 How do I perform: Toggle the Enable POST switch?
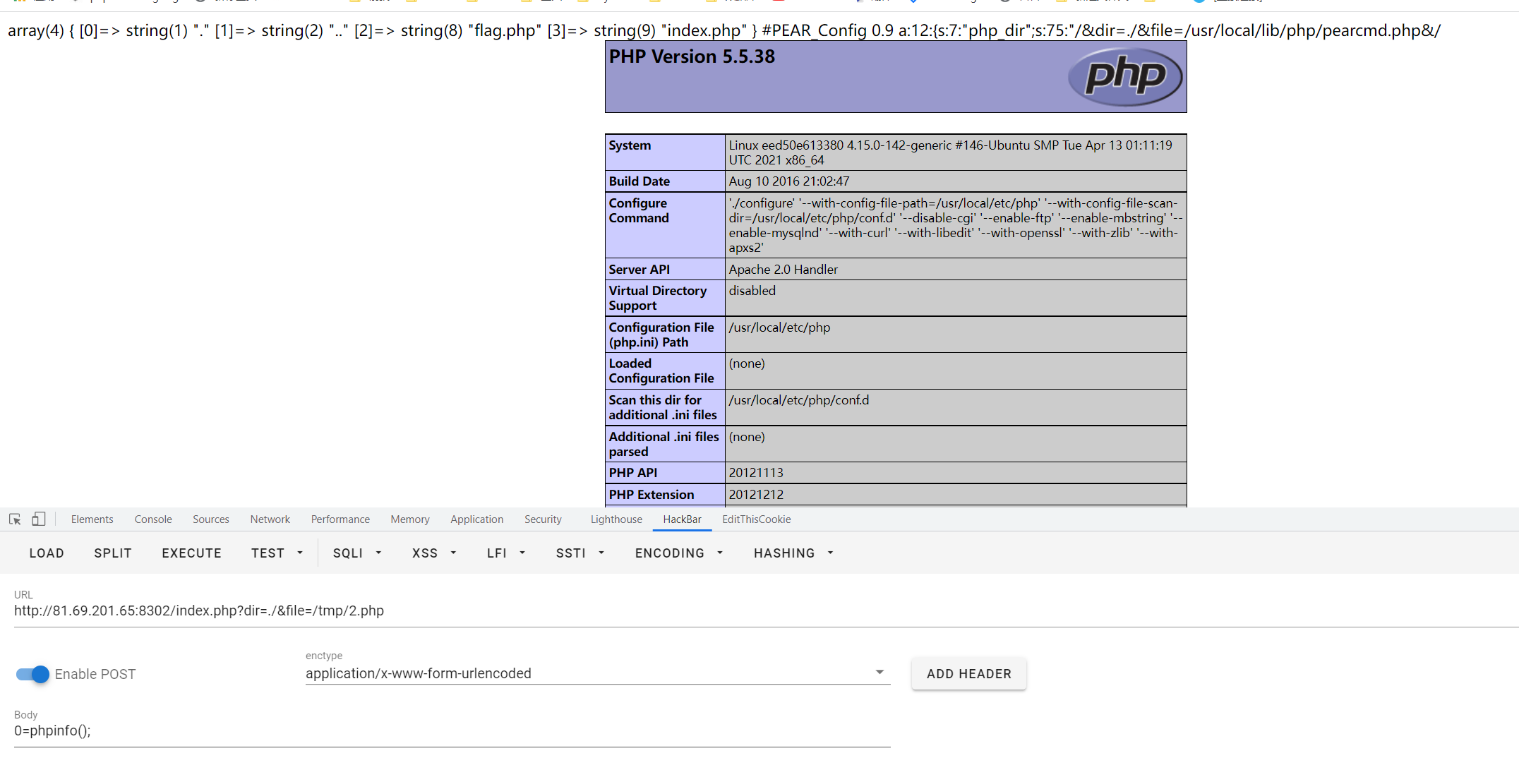pos(32,674)
